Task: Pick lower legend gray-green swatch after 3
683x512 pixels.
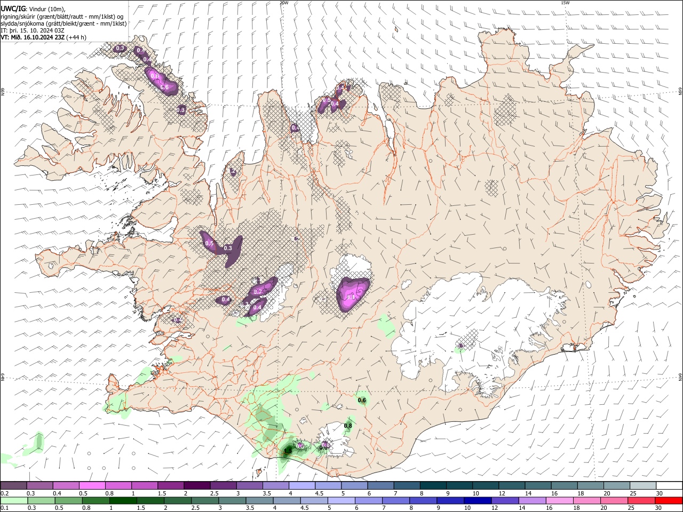Action: point(232,501)
